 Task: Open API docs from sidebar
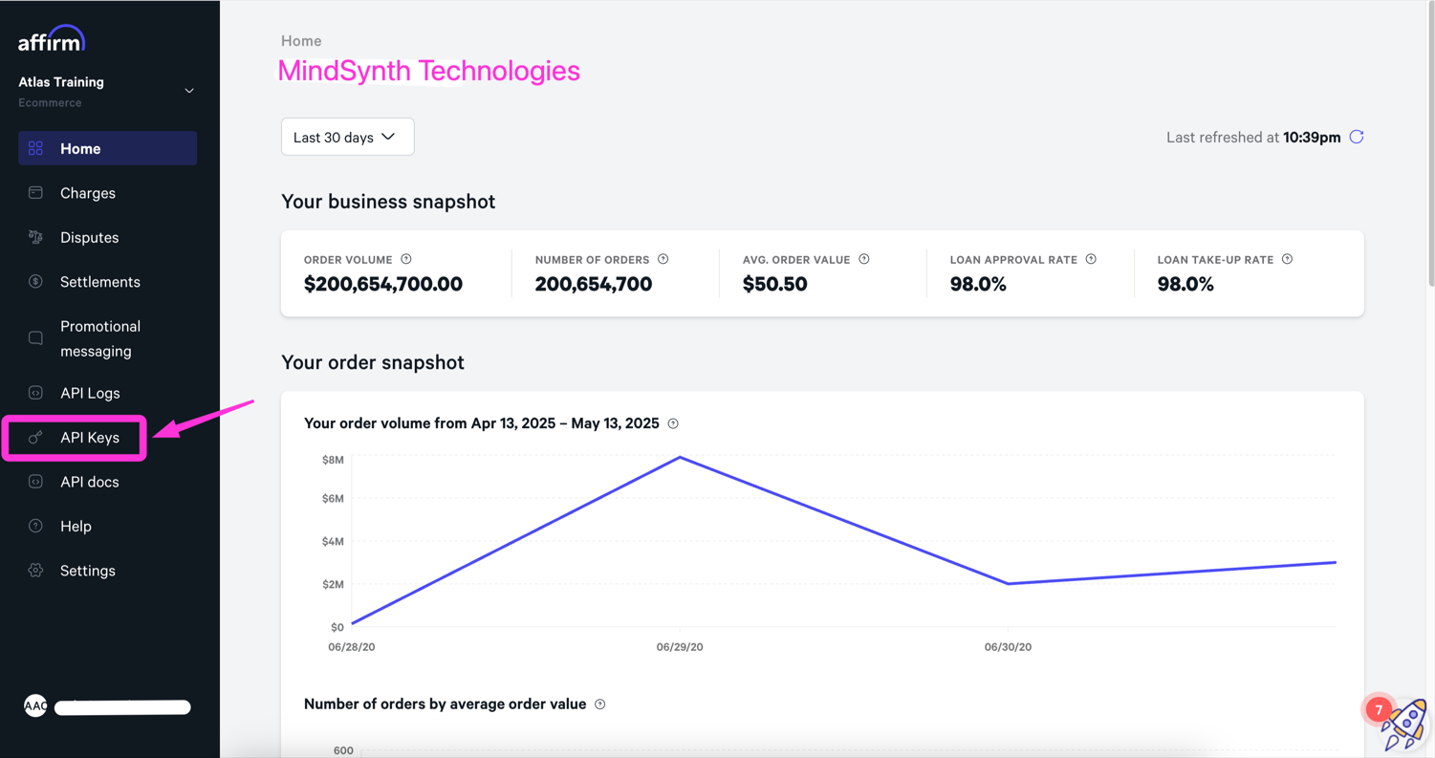pyautogui.click(x=90, y=482)
